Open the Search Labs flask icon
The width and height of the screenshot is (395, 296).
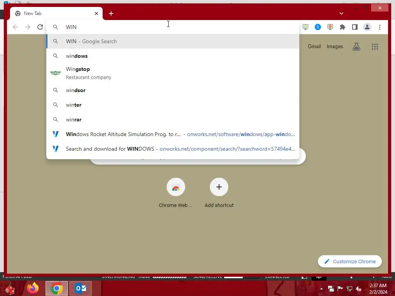pyautogui.click(x=356, y=46)
